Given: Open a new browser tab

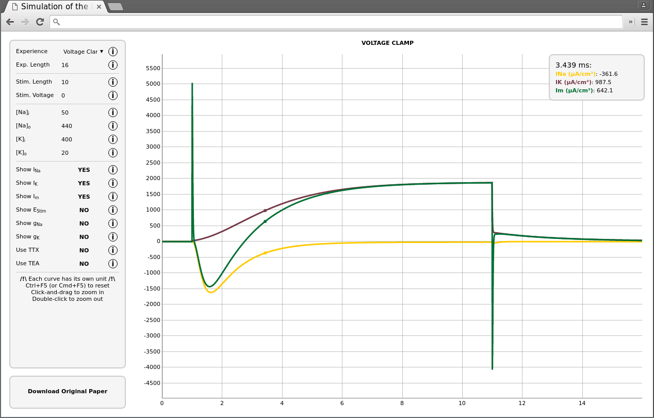Looking at the screenshot, I should tap(115, 7).
